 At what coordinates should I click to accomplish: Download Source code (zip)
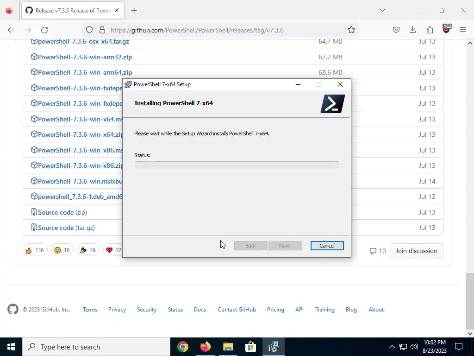[x=62, y=212]
